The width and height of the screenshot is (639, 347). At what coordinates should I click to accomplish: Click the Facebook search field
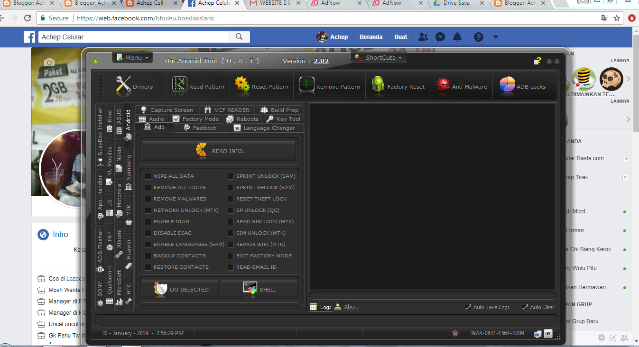click(x=133, y=37)
